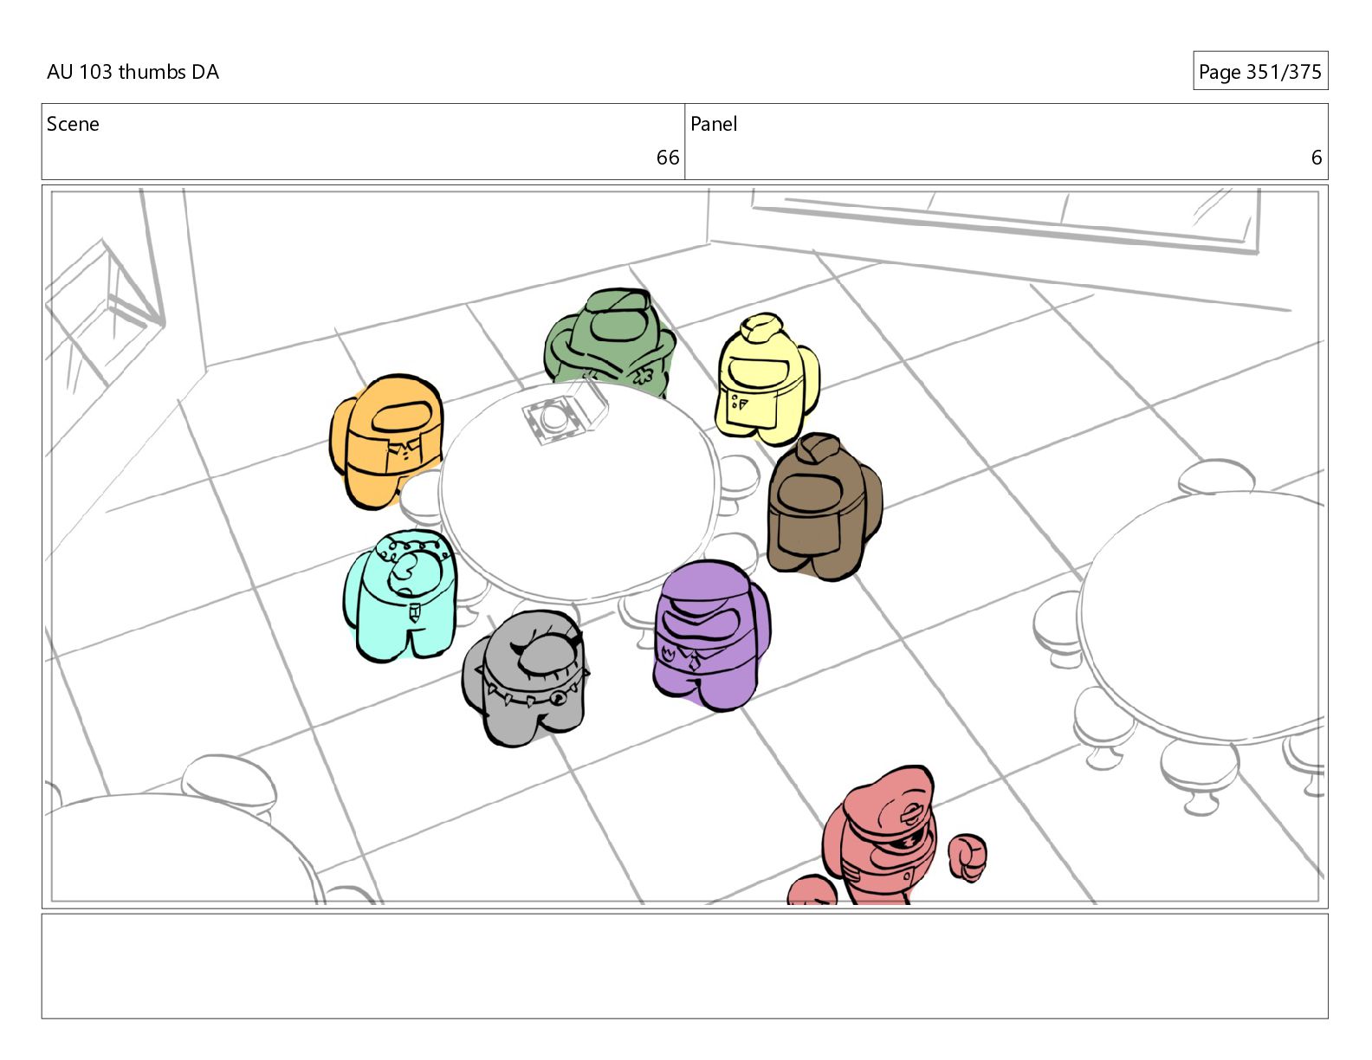Viewport: 1372px width, 1060px height.
Task: Click the scene number '66'
Action: pyautogui.click(x=668, y=158)
